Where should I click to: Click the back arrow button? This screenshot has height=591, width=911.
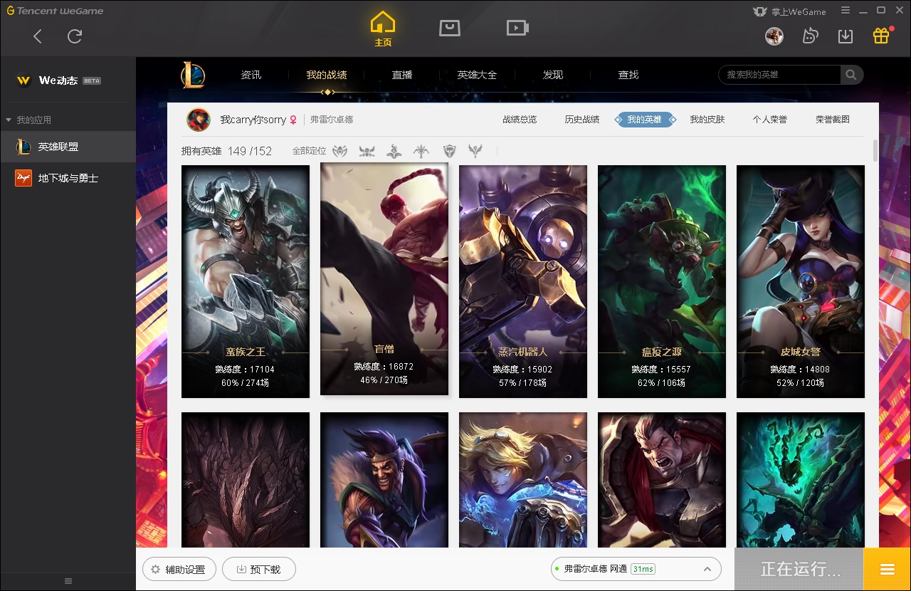38,36
